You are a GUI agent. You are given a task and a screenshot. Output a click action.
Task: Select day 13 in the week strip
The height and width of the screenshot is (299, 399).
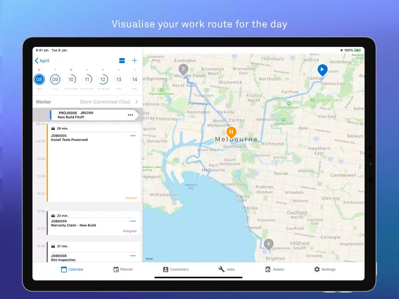click(x=119, y=79)
